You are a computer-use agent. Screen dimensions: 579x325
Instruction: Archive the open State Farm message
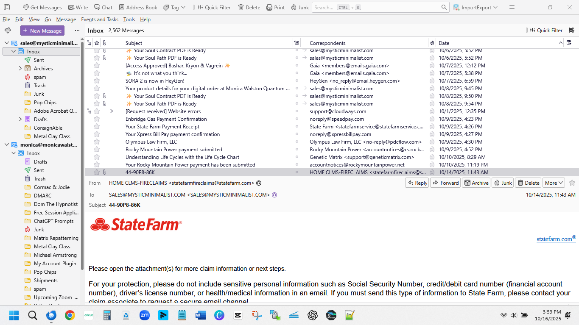[476, 183]
